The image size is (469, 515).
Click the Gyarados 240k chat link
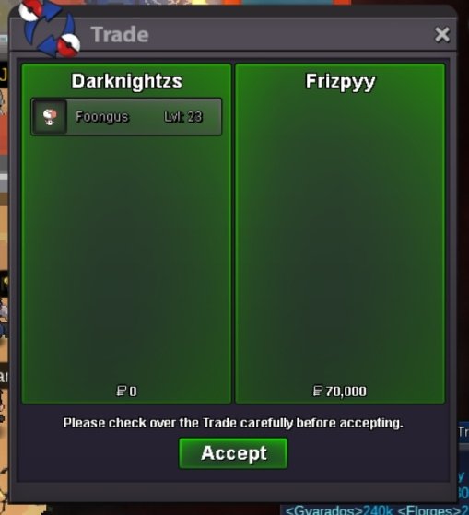pyautogui.click(x=339, y=510)
